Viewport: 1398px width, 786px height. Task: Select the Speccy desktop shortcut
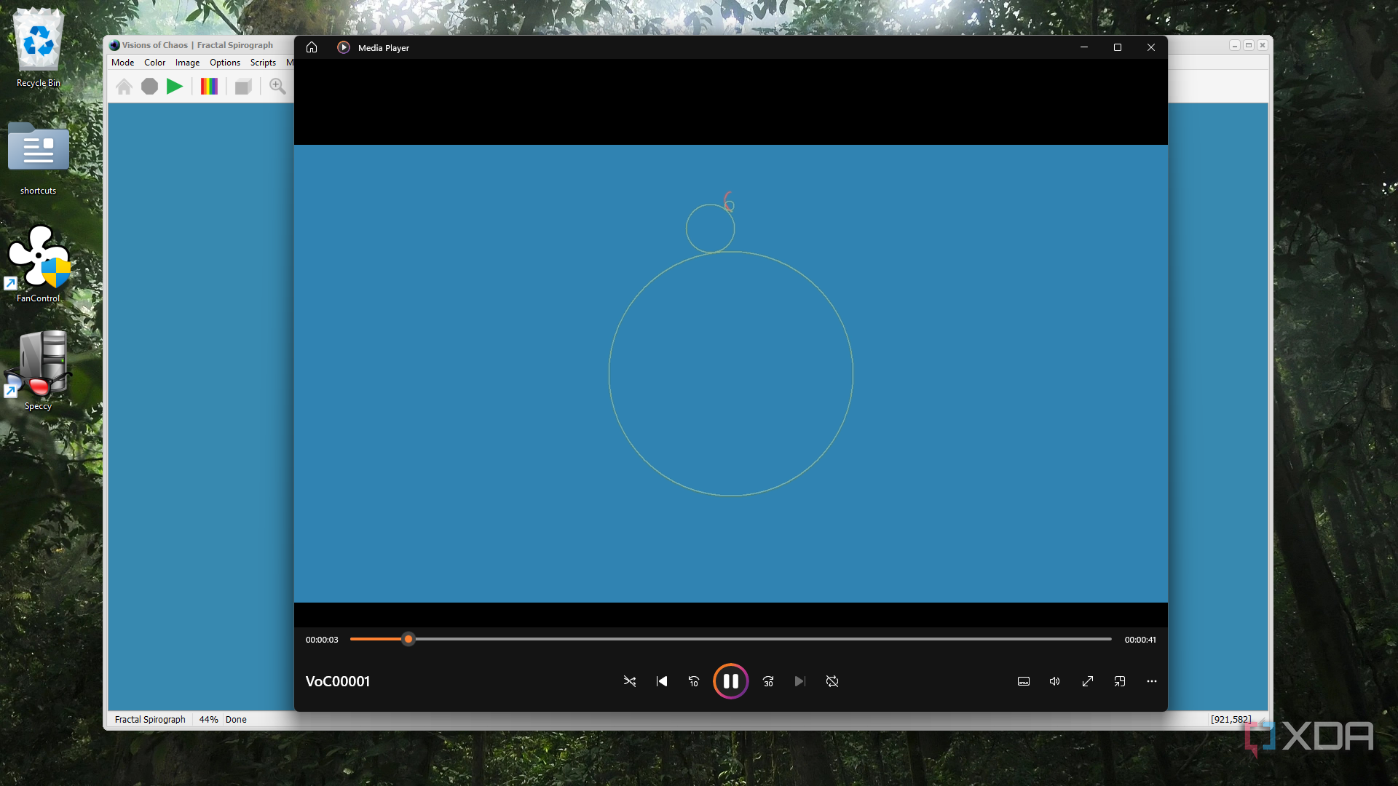[39, 371]
